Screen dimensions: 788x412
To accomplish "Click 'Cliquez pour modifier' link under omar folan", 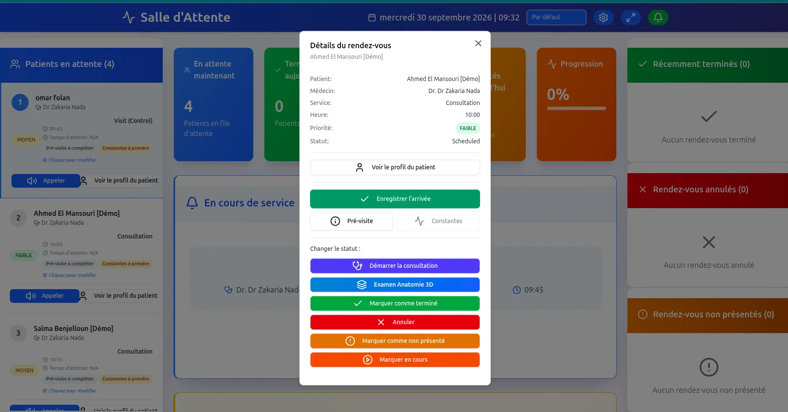I will 70,160.
